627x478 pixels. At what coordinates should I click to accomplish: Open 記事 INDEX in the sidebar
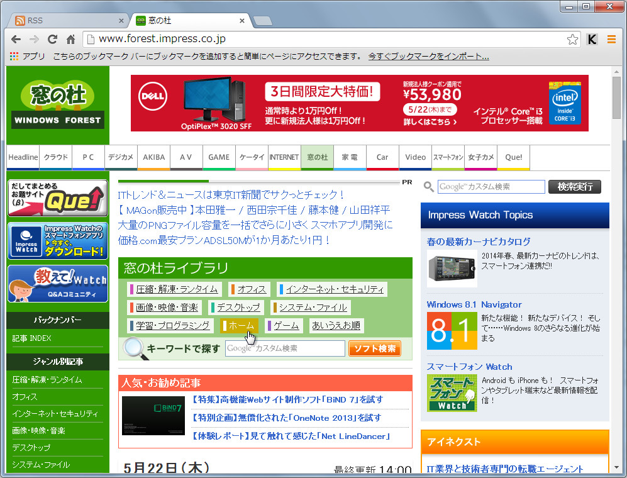click(x=32, y=338)
